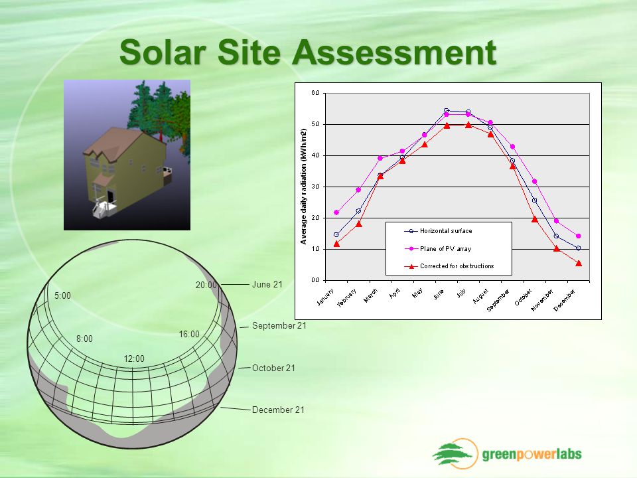Click the Horizontal surface legend entry

tap(438, 231)
